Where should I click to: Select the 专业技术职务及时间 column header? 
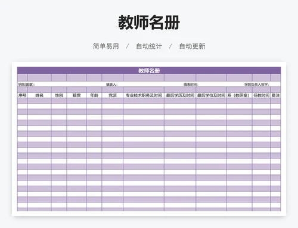(x=144, y=95)
